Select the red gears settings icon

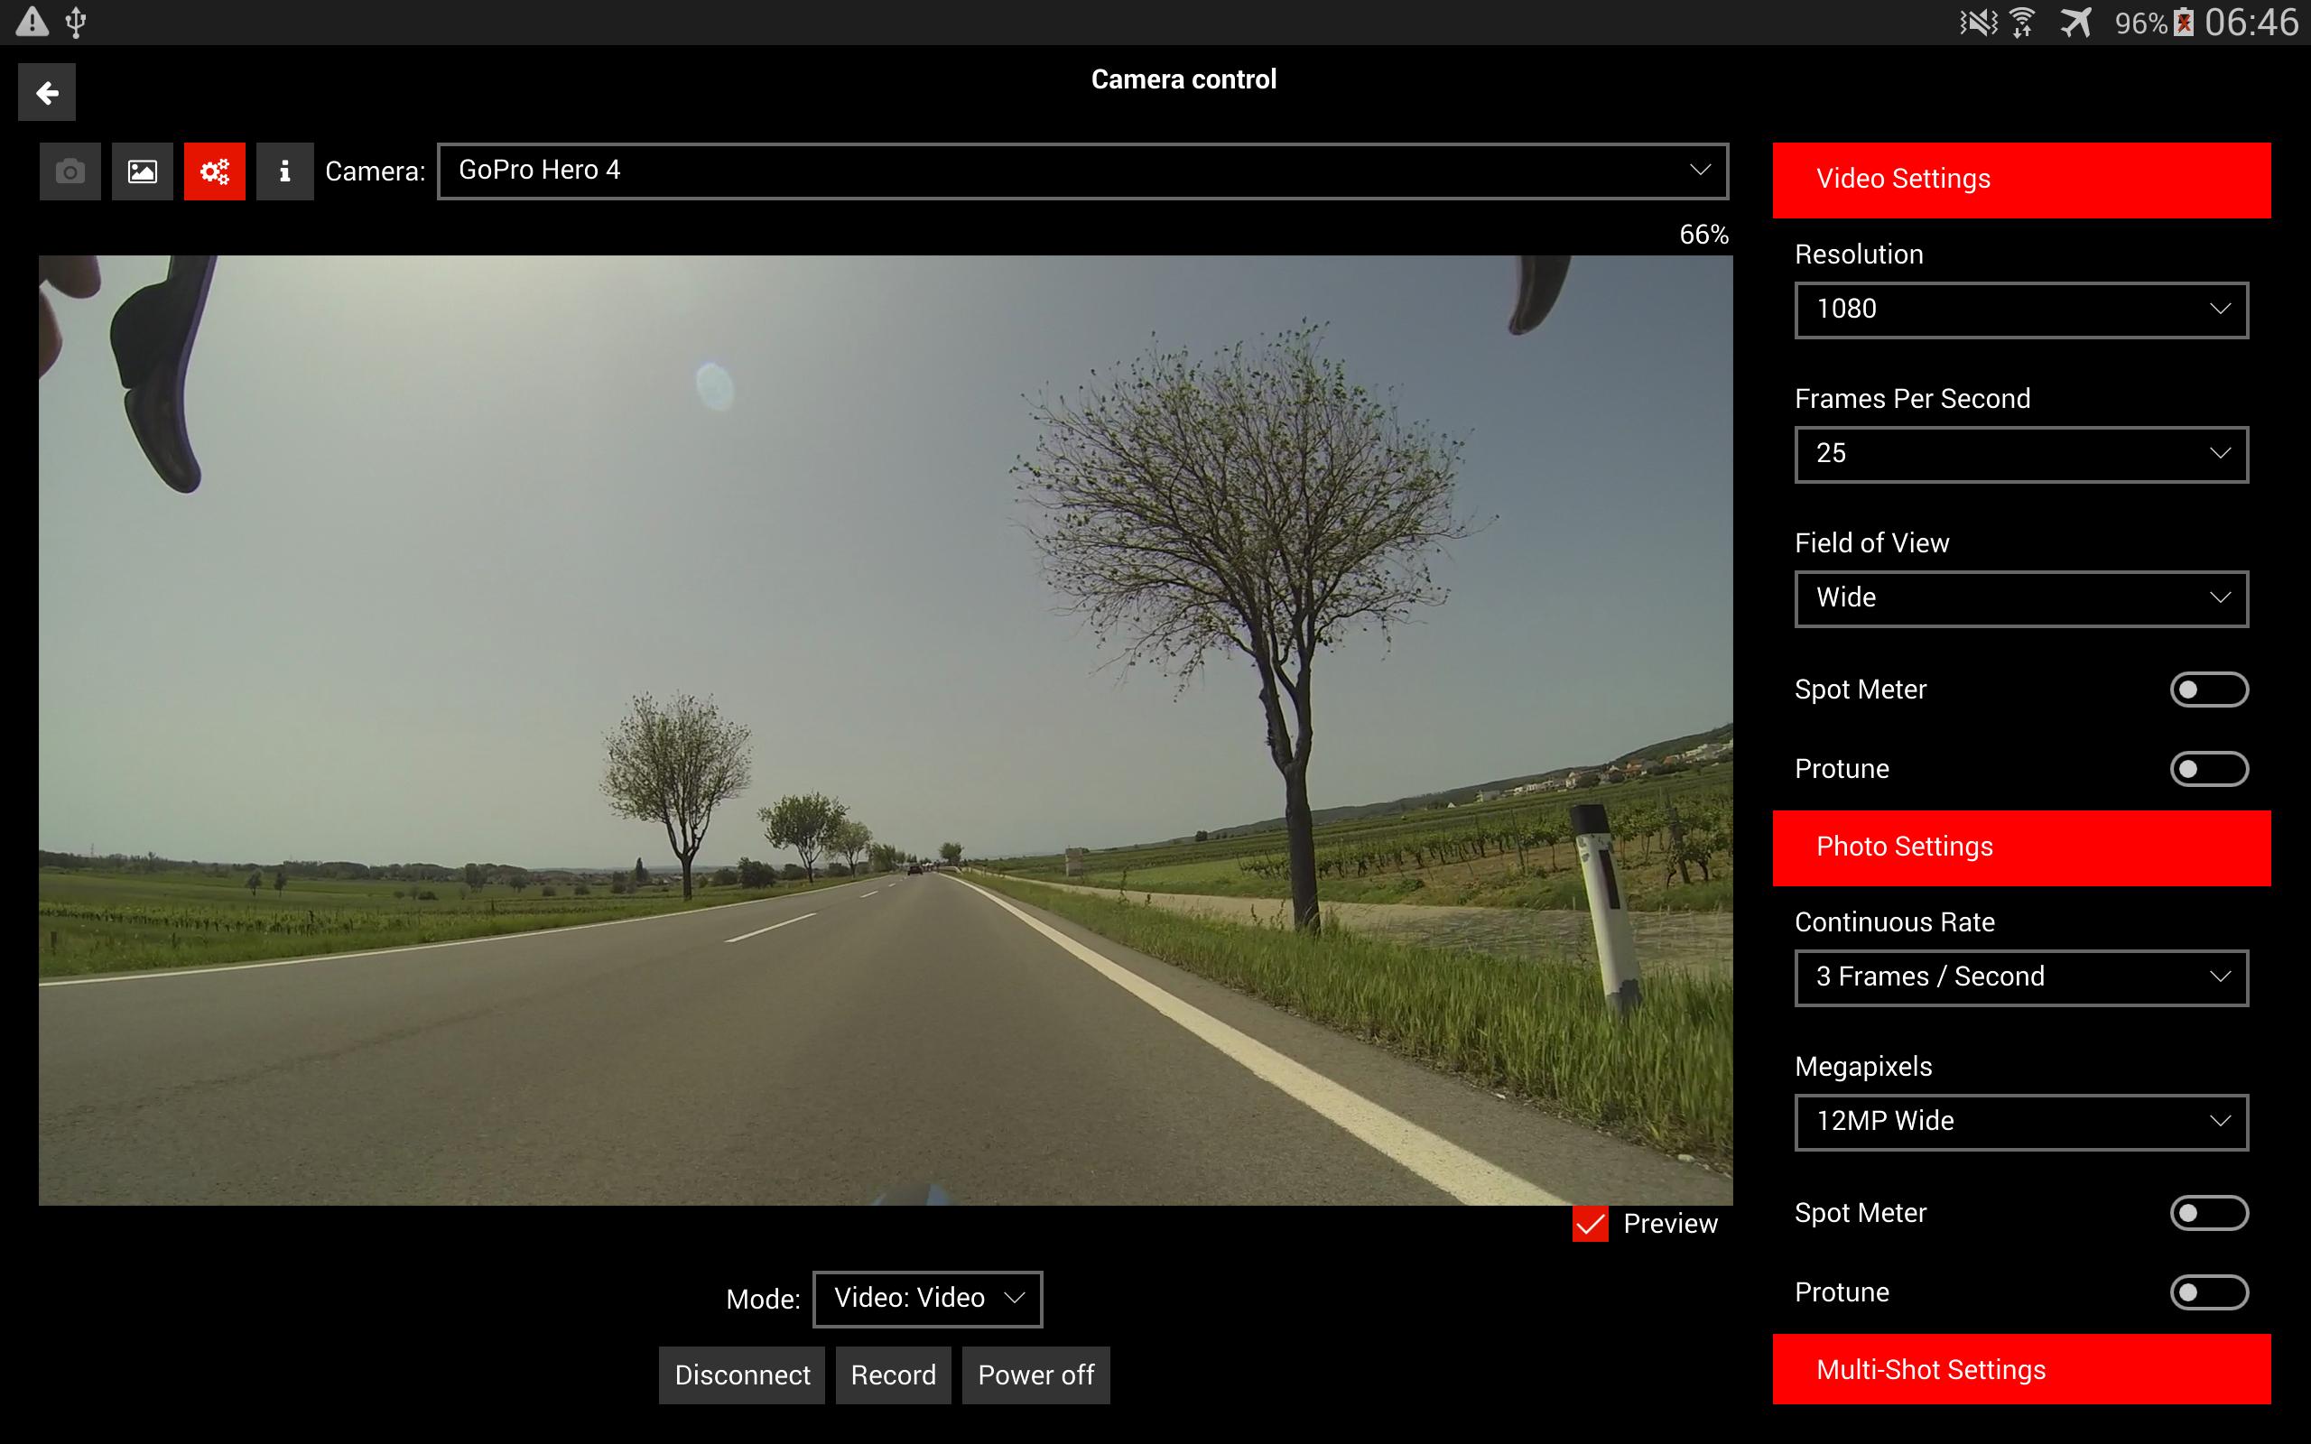click(215, 171)
